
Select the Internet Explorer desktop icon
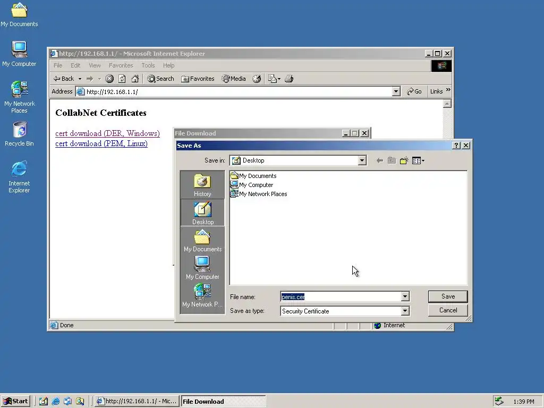click(x=19, y=176)
